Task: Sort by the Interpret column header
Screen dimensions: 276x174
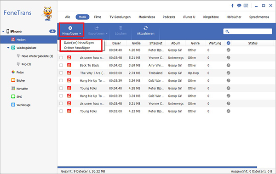Action: (156, 43)
